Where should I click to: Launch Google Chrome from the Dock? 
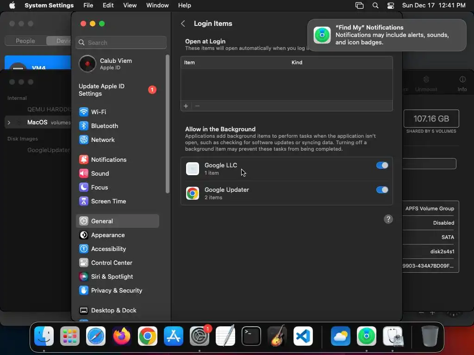pyautogui.click(x=148, y=336)
